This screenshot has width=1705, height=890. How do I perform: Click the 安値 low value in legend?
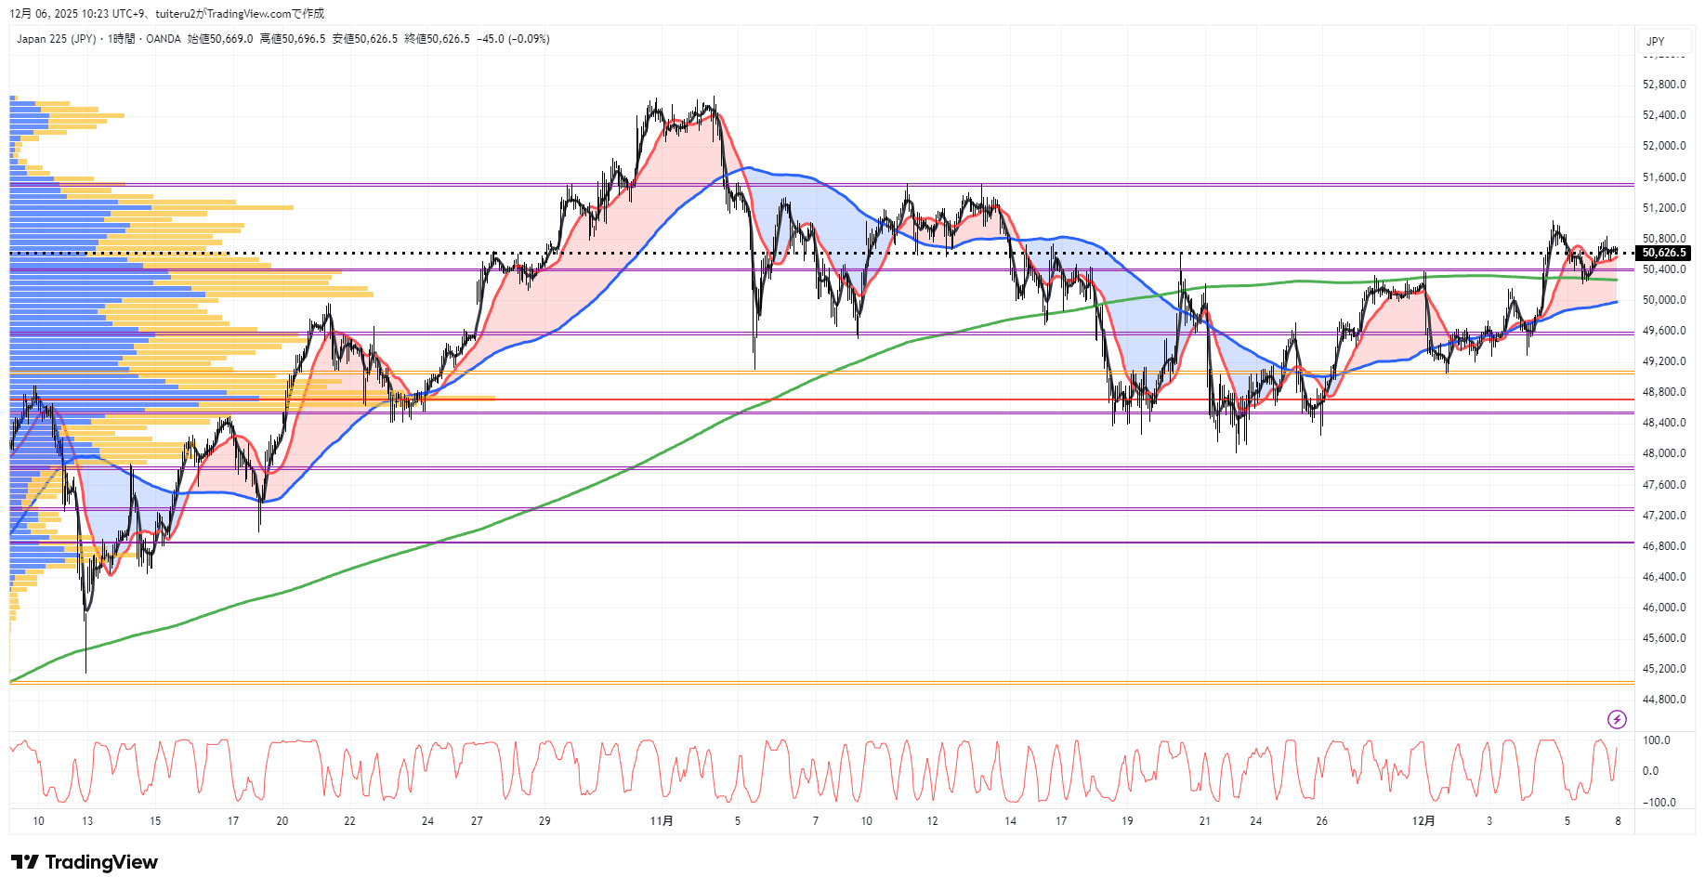tap(365, 39)
